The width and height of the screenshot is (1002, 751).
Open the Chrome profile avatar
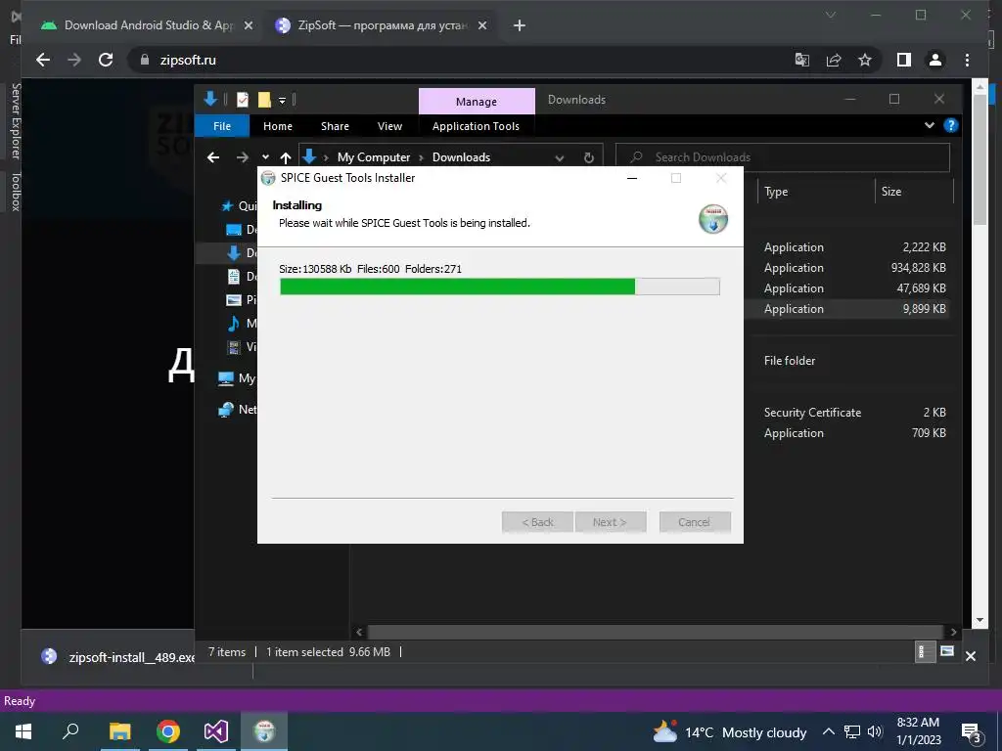click(934, 60)
